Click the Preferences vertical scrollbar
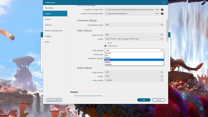The image size is (208, 117). pos(167,31)
